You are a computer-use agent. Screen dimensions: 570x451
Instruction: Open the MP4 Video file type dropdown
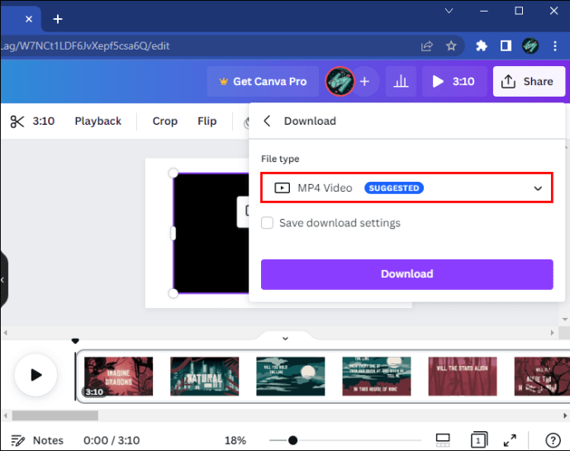pos(406,188)
